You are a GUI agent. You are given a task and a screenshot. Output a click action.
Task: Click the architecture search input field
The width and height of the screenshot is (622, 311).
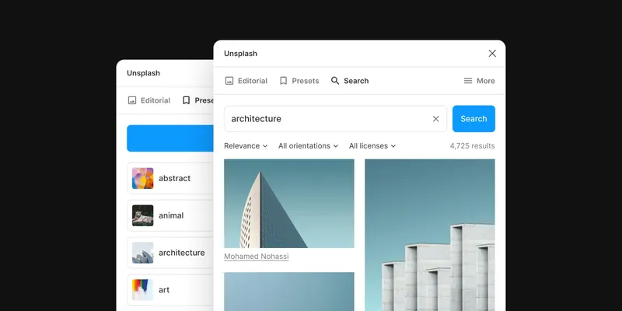[x=335, y=119]
